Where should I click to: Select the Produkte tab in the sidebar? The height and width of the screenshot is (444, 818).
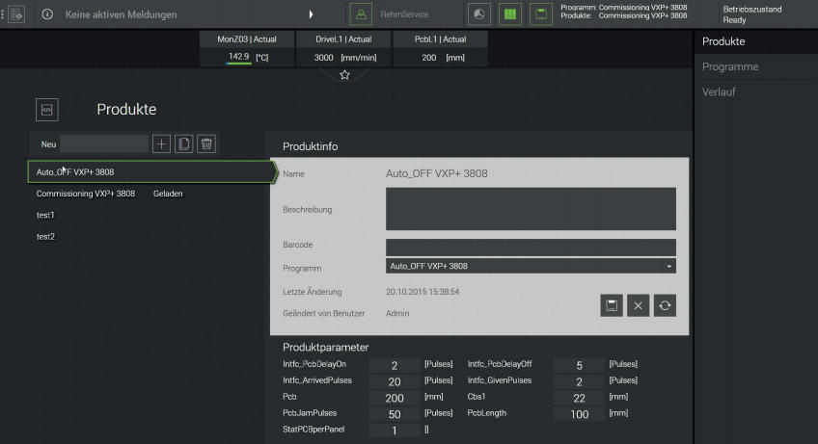coord(723,42)
